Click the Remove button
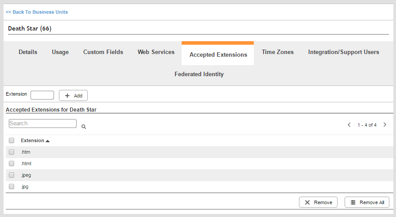This screenshot has height=217, width=396. 318,202
